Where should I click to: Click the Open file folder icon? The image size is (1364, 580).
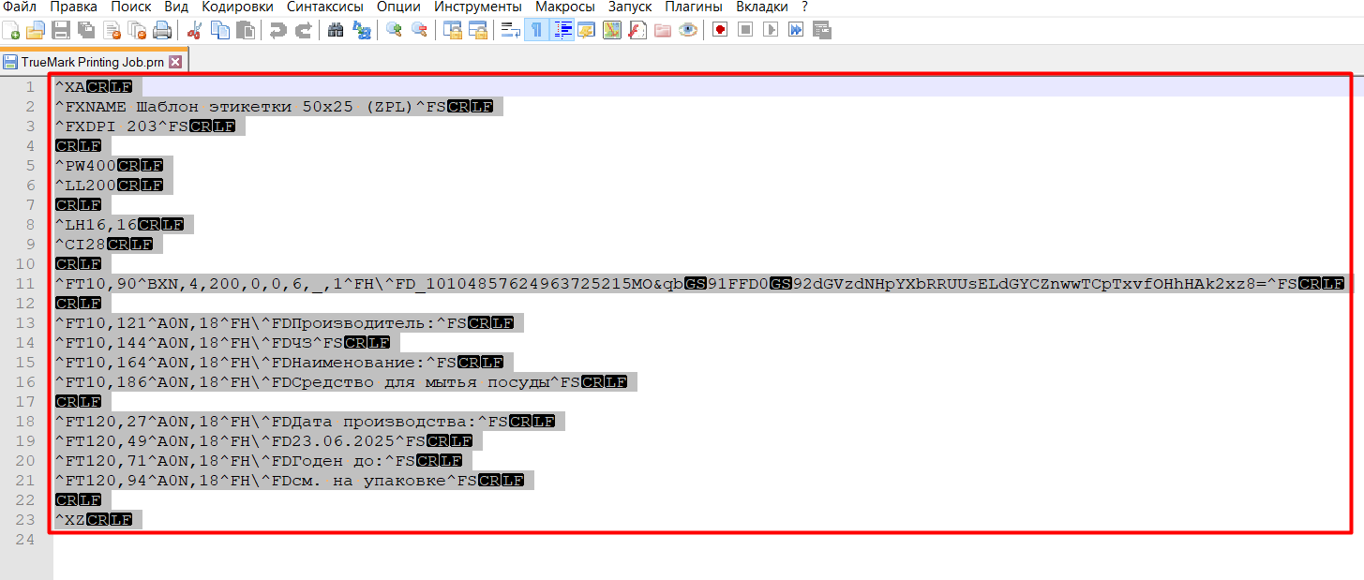pos(36,30)
